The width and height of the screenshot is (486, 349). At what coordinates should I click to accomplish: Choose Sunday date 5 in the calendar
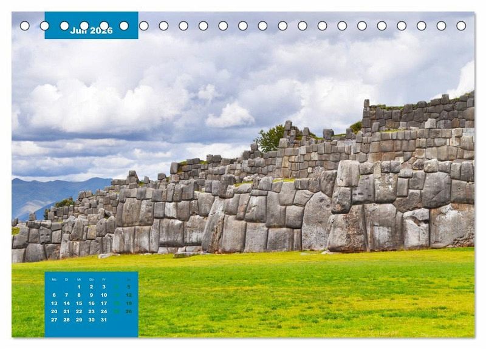[x=129, y=286]
